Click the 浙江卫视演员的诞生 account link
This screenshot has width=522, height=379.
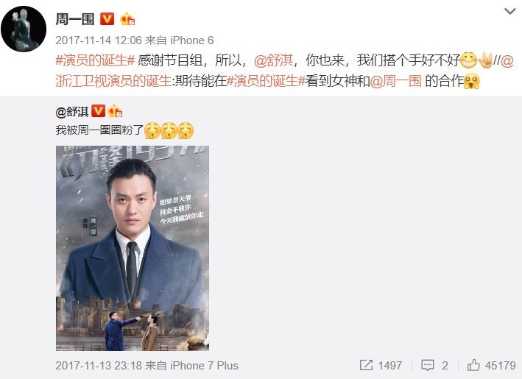(x=113, y=81)
